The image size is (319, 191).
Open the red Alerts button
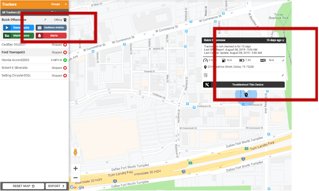click(x=51, y=36)
